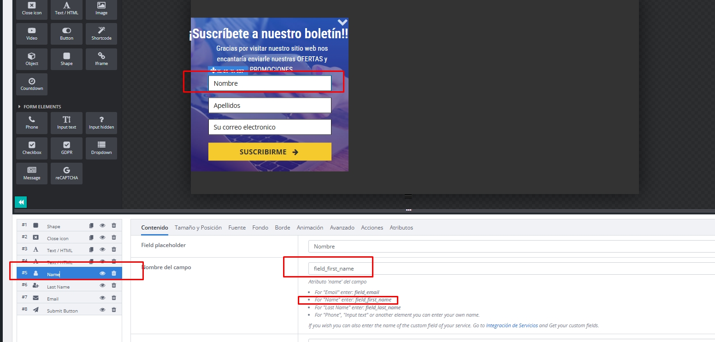Select the Email layer row

[x=69, y=298]
